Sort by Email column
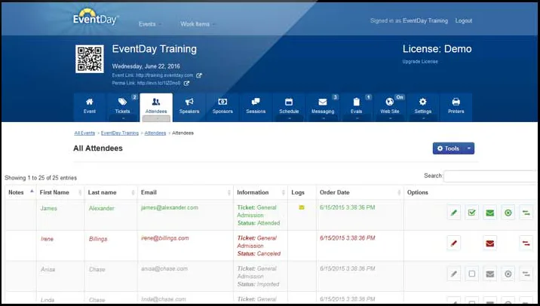This screenshot has width=540, height=306. [x=186, y=192]
